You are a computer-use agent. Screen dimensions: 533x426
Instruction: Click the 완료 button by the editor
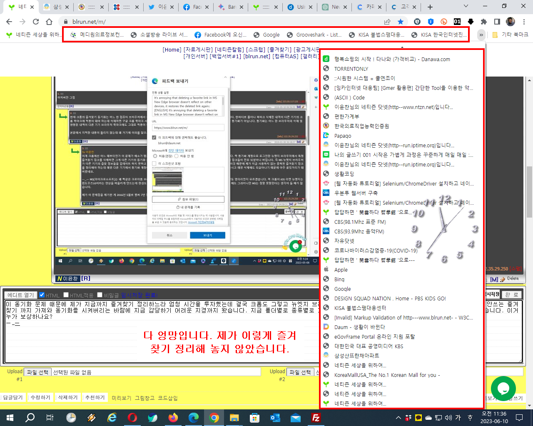pyautogui.click(x=512, y=294)
